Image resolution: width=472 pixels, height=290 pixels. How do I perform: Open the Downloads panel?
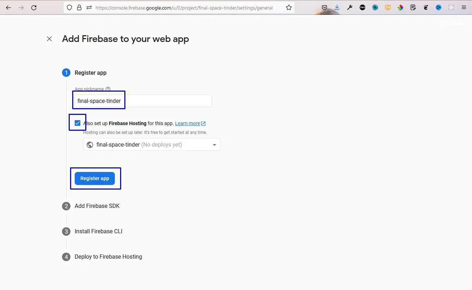tap(337, 7)
